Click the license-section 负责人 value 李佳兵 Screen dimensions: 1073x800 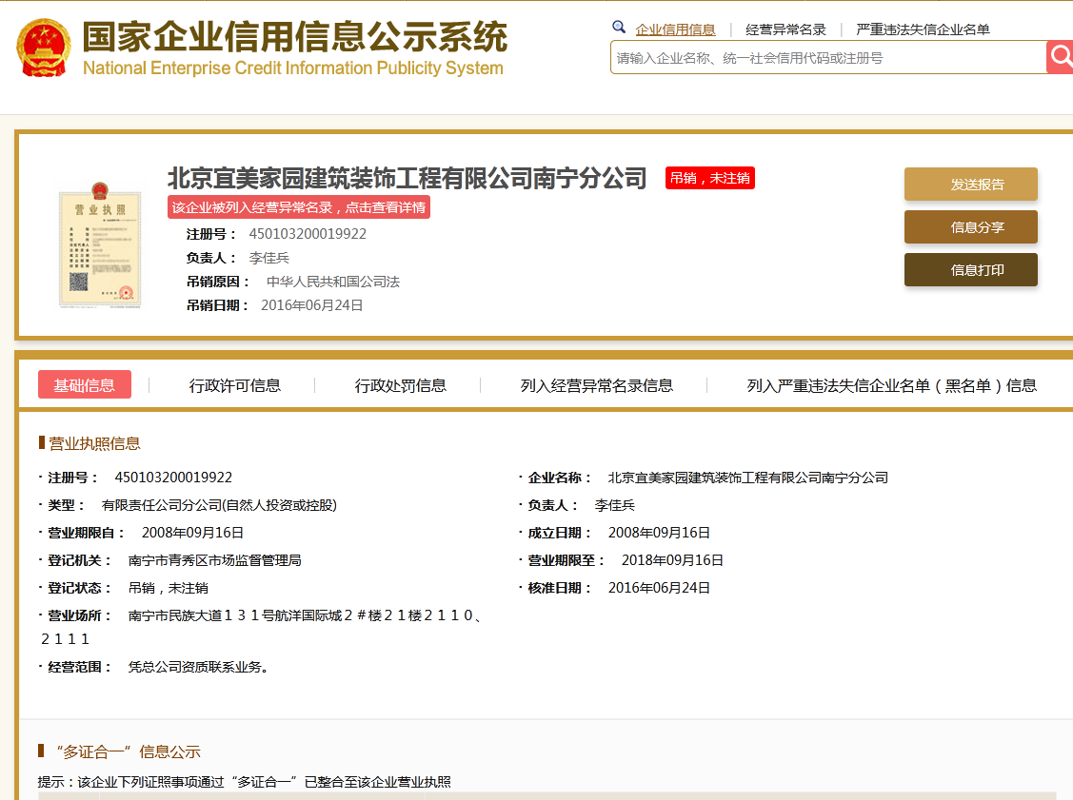point(614,505)
